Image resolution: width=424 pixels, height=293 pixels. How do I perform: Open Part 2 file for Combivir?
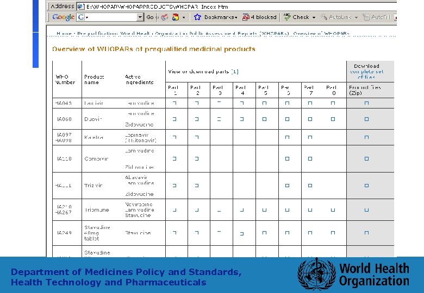click(x=197, y=158)
